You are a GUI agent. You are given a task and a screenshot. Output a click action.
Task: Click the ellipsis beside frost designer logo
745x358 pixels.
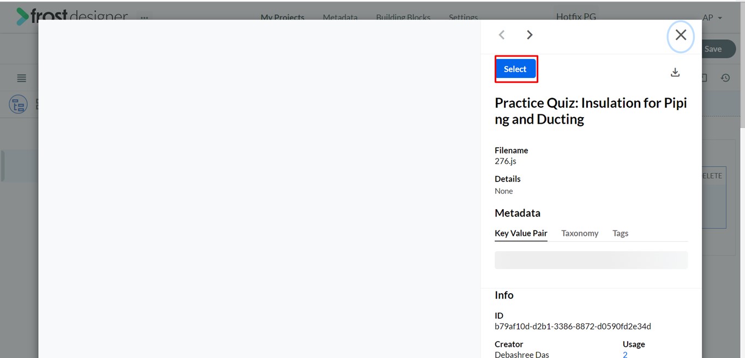tap(144, 17)
